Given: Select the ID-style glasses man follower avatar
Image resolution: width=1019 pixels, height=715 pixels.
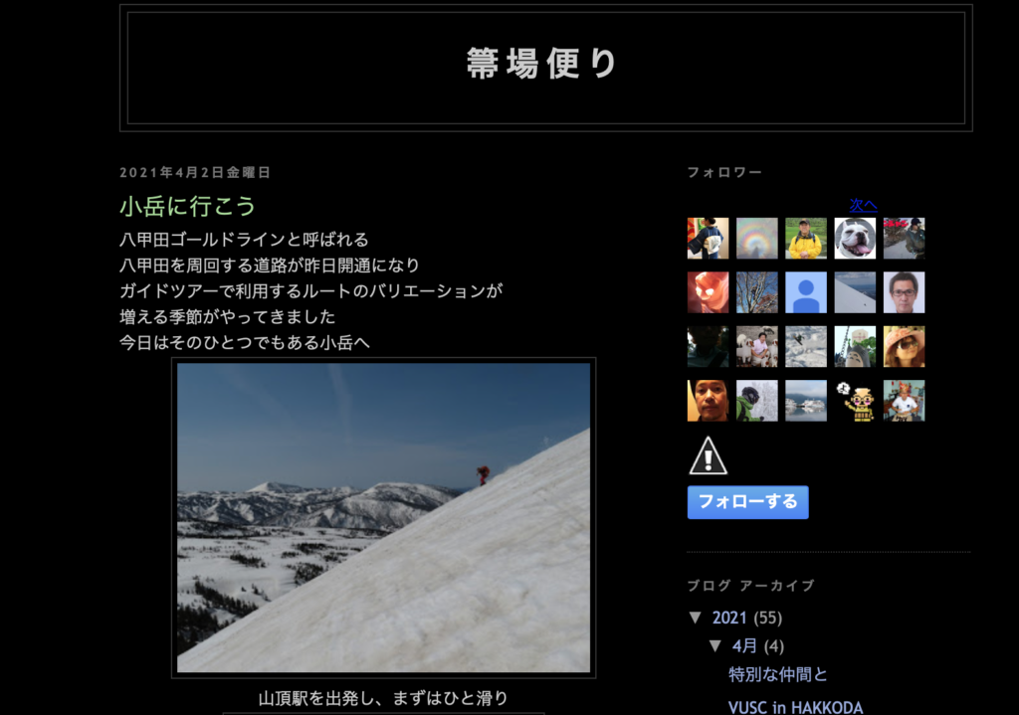Looking at the screenshot, I should (x=904, y=292).
